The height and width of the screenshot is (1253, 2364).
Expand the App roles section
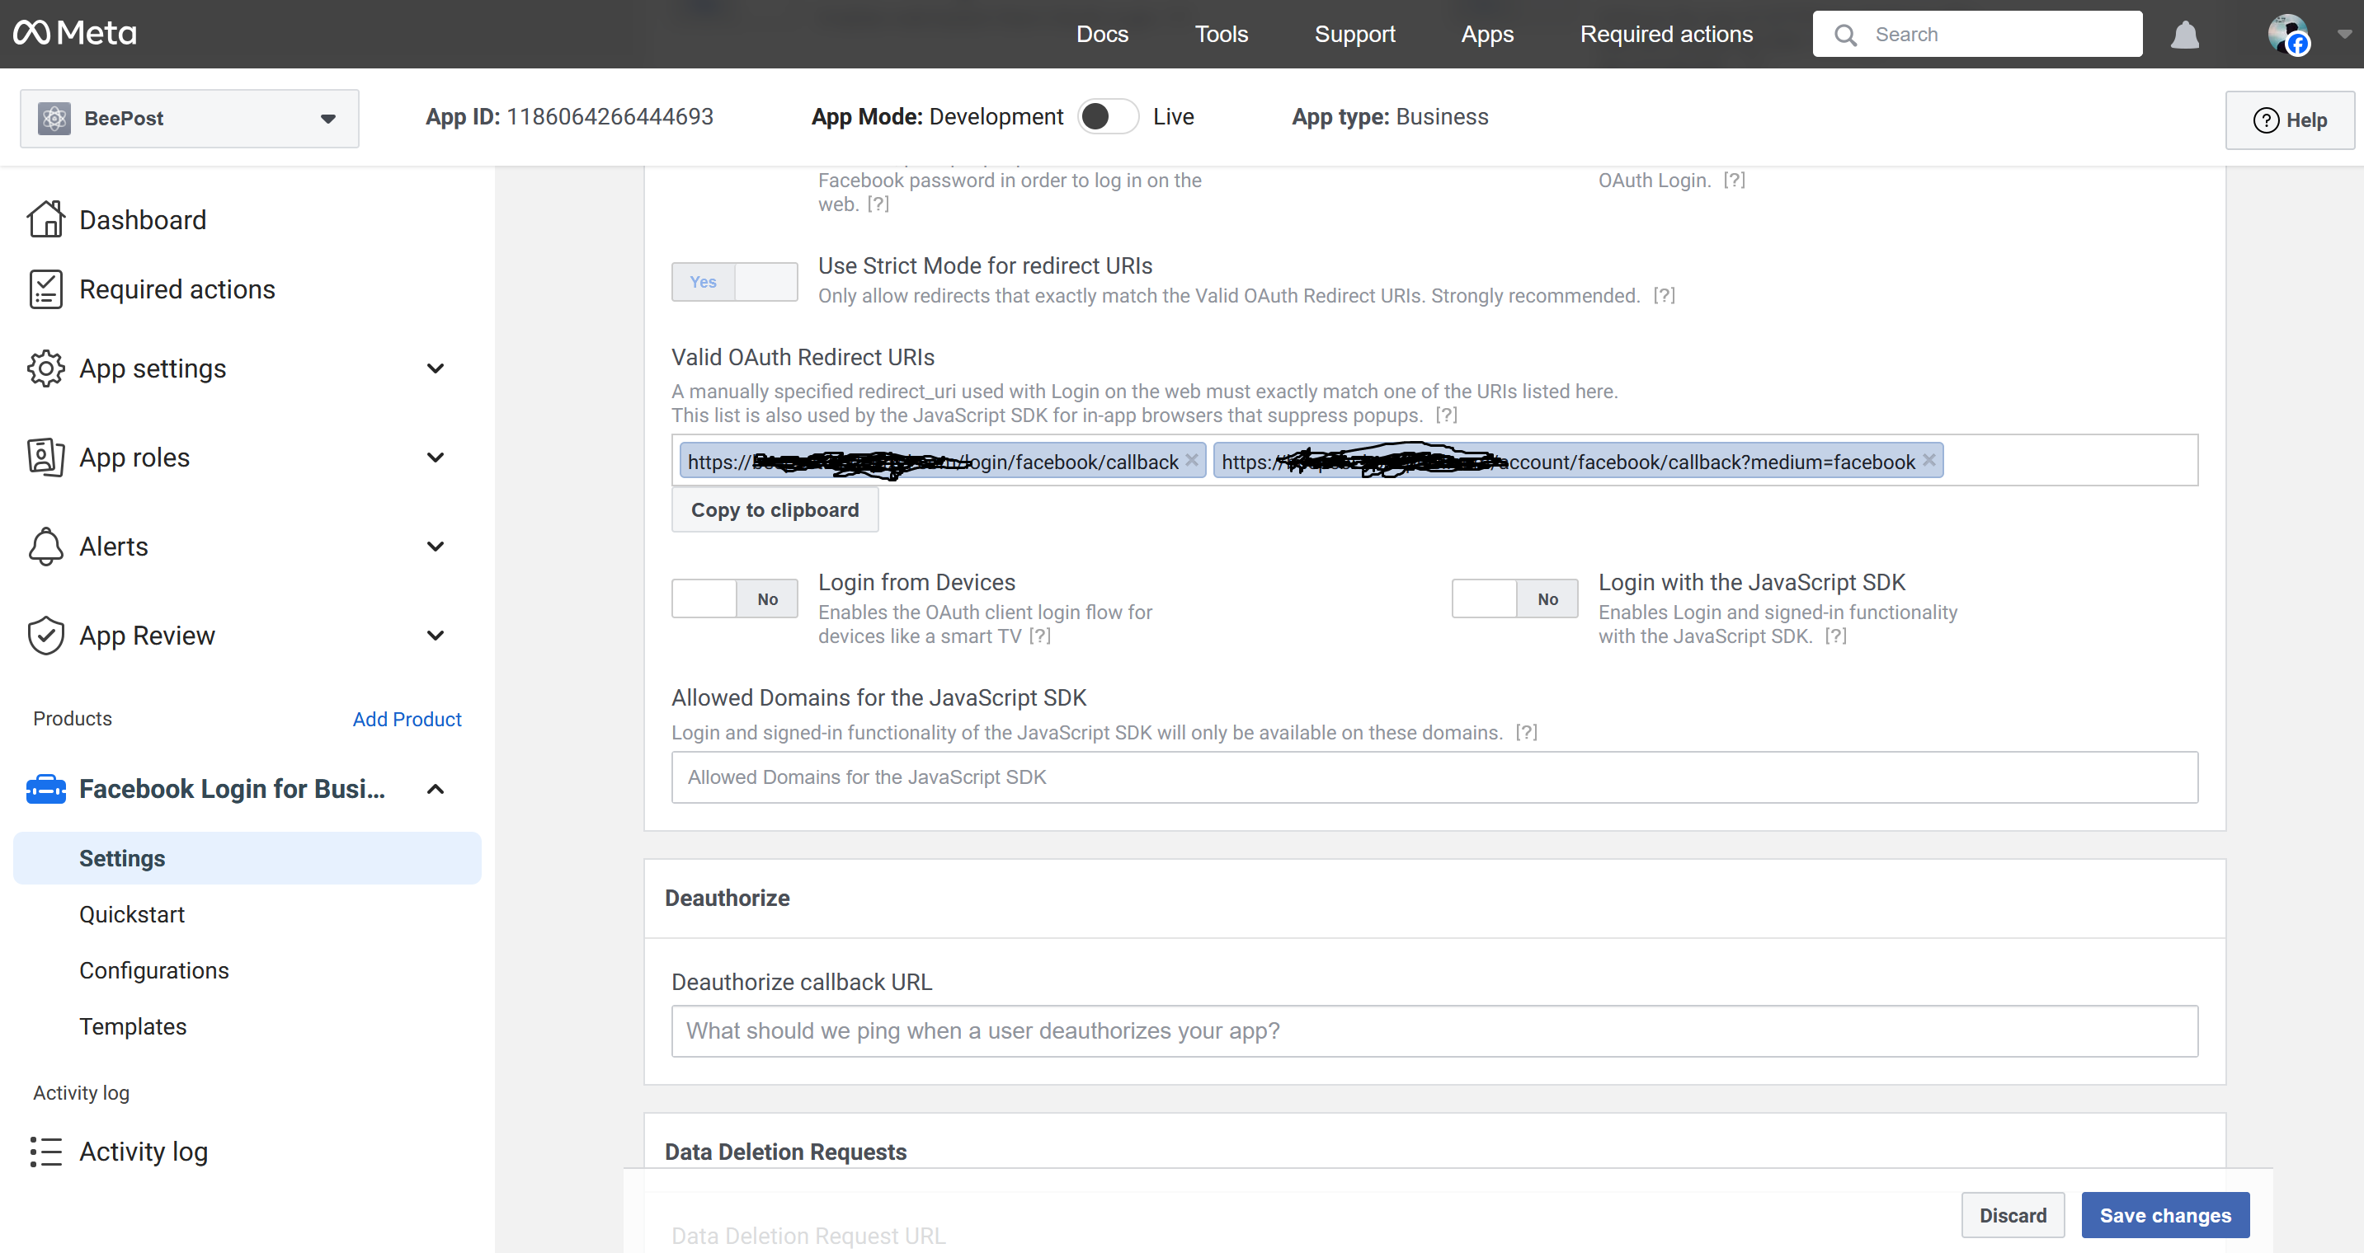tap(436, 457)
